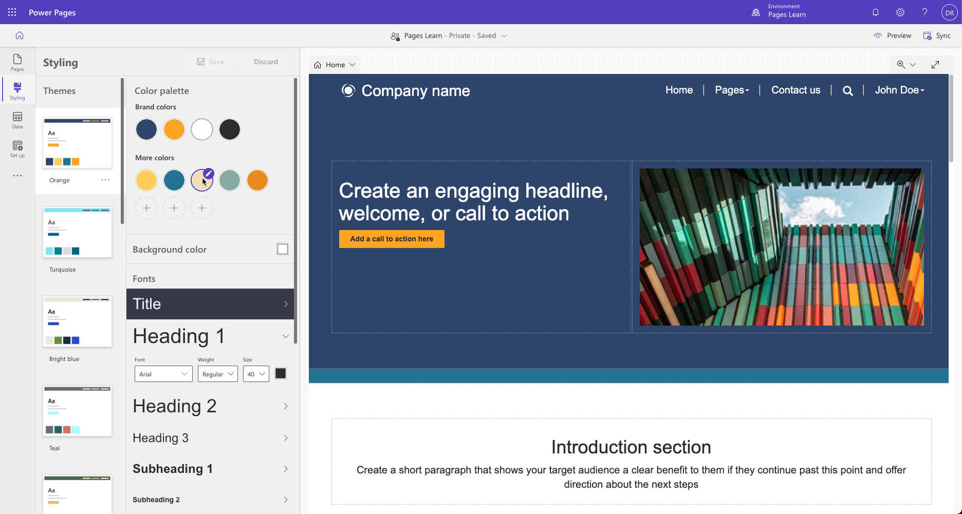Click the Discard button

[x=266, y=62]
